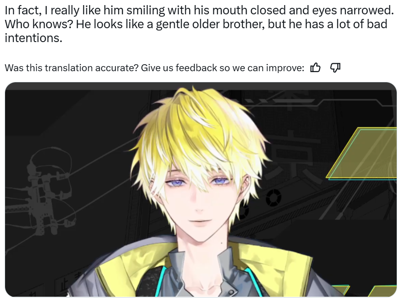Click the character's spiky yellow hair
The height and width of the screenshot is (306, 405).
click(x=199, y=135)
